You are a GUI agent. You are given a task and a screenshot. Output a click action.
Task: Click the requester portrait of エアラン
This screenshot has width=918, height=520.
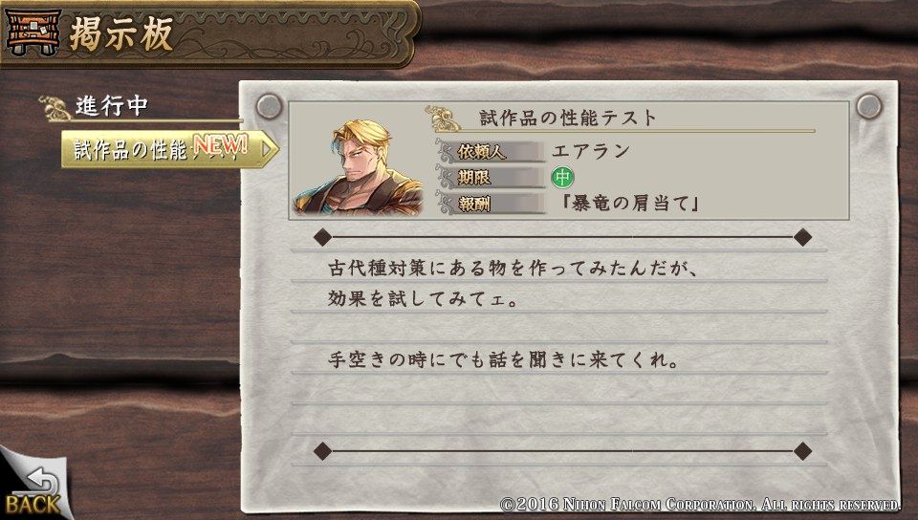pyautogui.click(x=359, y=168)
